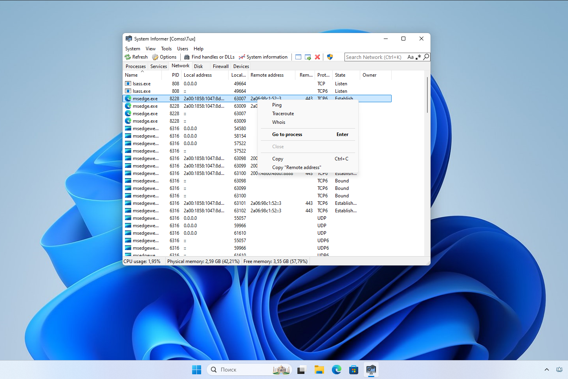Screen dimensions: 568x379
Task: Select Whois in the context menu
Action: click(x=279, y=122)
